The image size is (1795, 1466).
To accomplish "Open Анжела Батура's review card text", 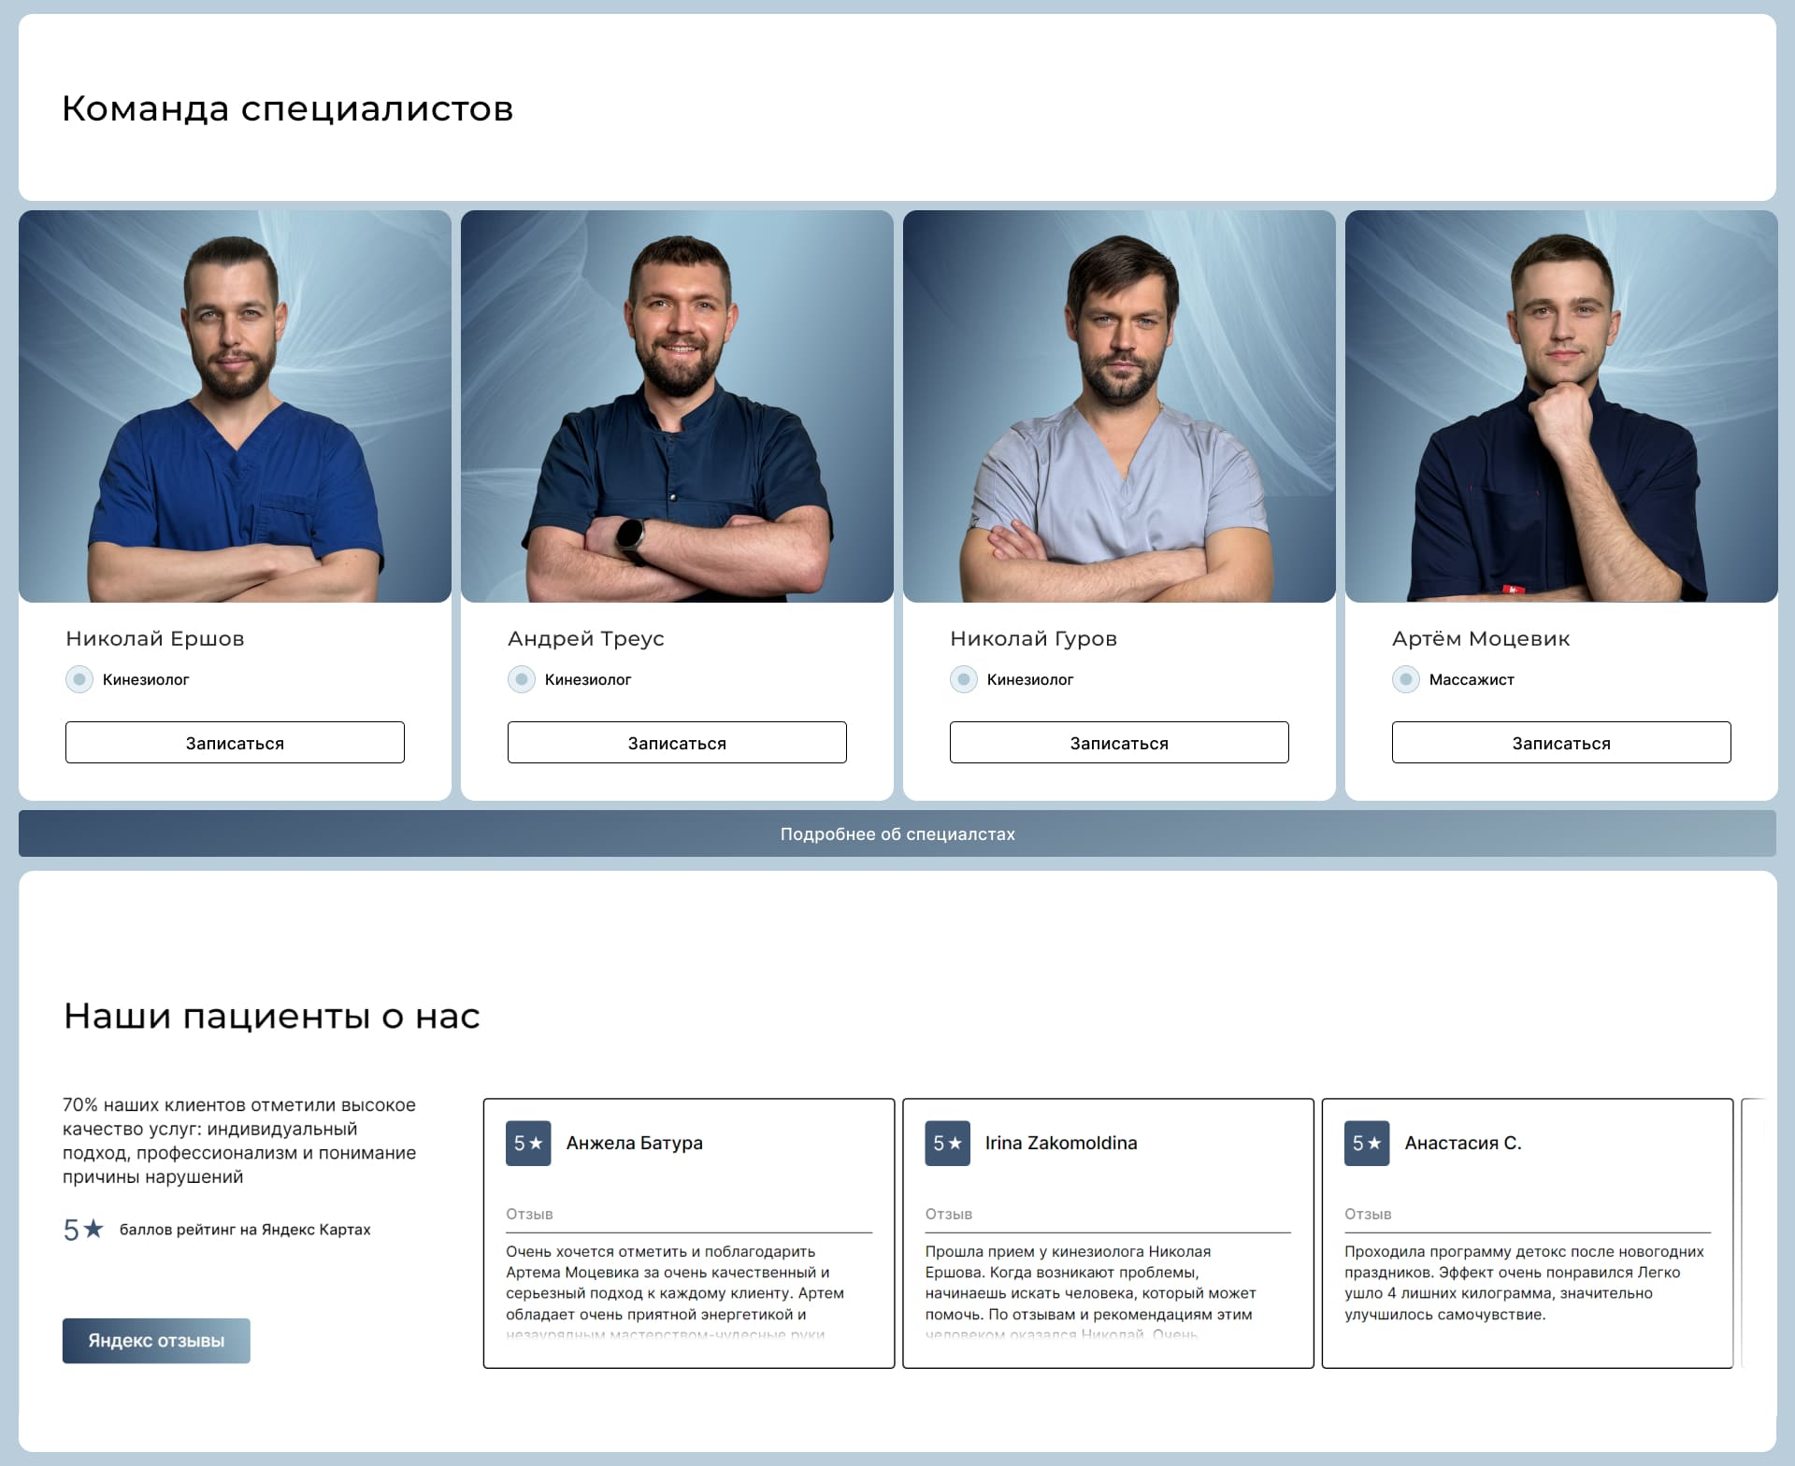I will coord(675,1292).
